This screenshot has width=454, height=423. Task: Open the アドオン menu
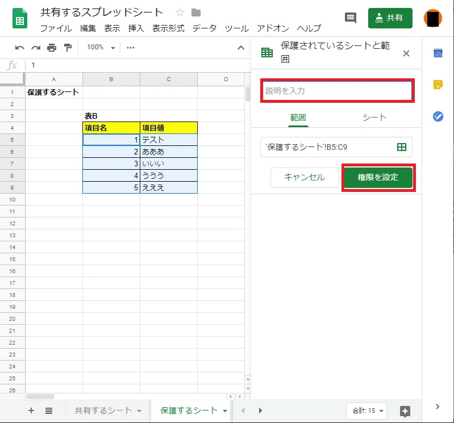click(273, 28)
